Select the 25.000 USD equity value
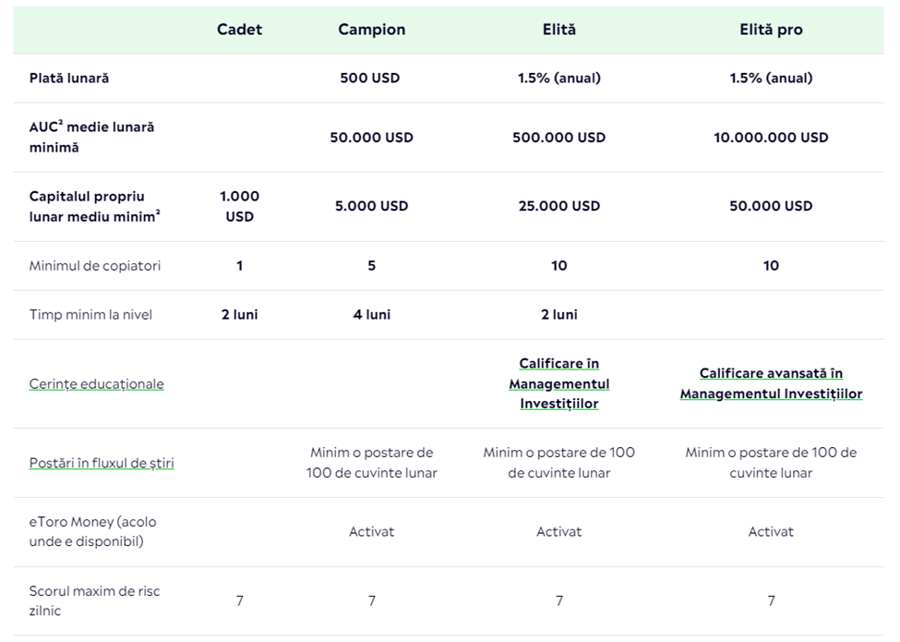900x642 pixels. (558, 206)
